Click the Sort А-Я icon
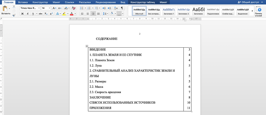266x115 pixels. click(116, 8)
